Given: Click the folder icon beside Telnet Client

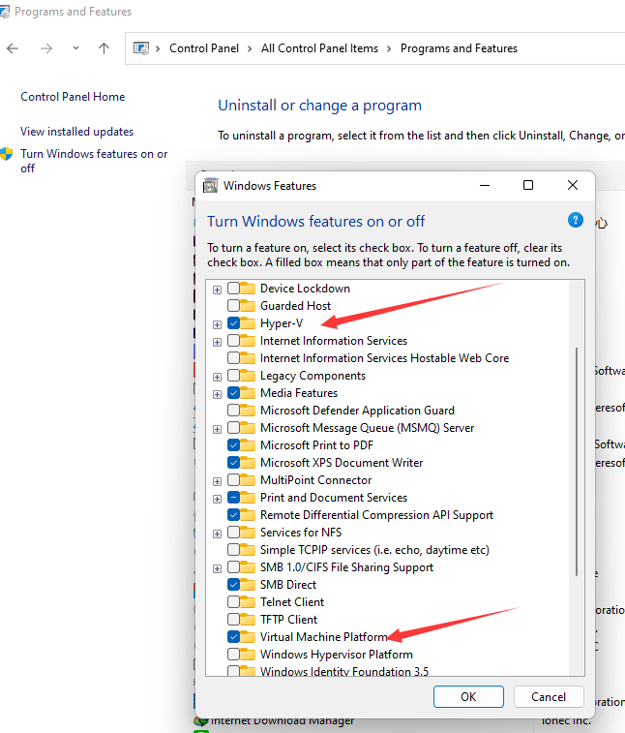Looking at the screenshot, I should (248, 601).
